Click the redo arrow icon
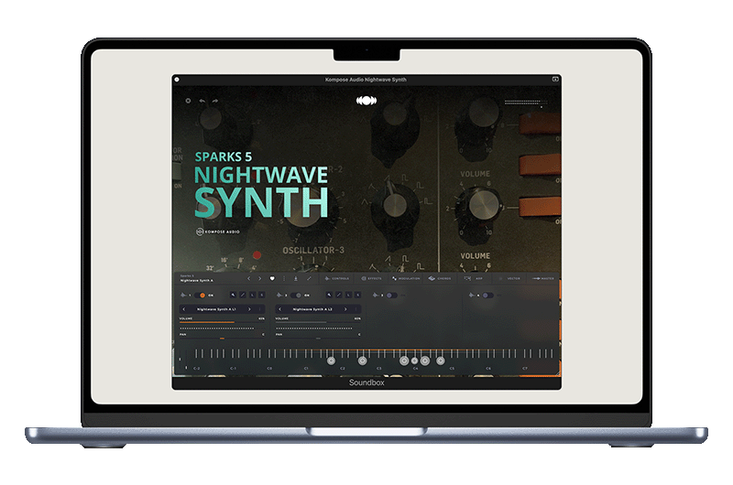The height and width of the screenshot is (485, 733). 215,101
